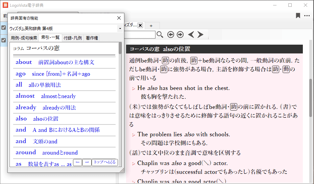Click the index list scrollbar thumb
The height and width of the screenshot is (184, 314).
point(120,48)
